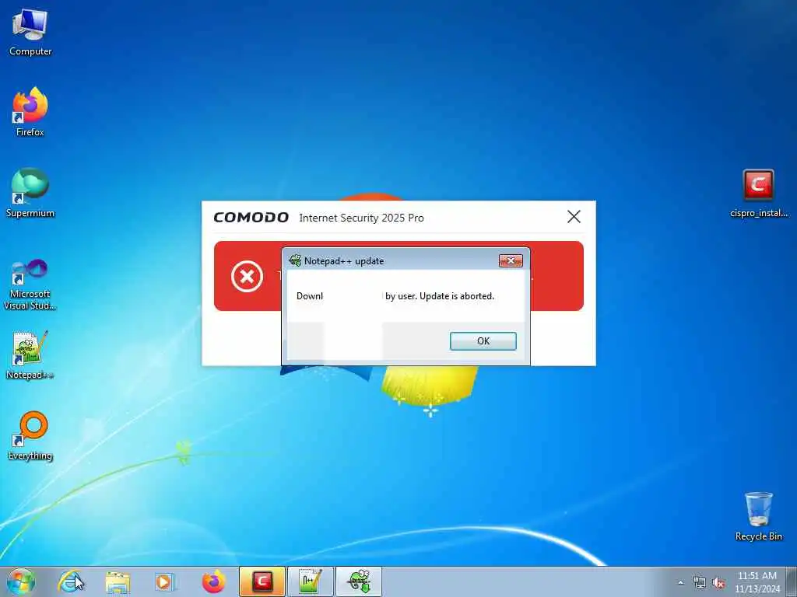This screenshot has width=797, height=597.
Task: Select the Firefox desktop shortcut
Action: (x=30, y=112)
